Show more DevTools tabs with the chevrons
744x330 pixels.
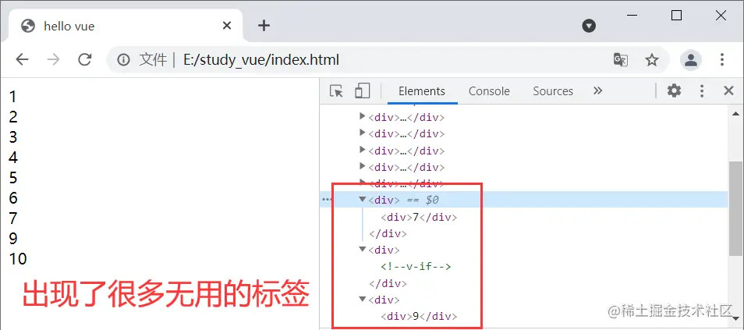[598, 90]
